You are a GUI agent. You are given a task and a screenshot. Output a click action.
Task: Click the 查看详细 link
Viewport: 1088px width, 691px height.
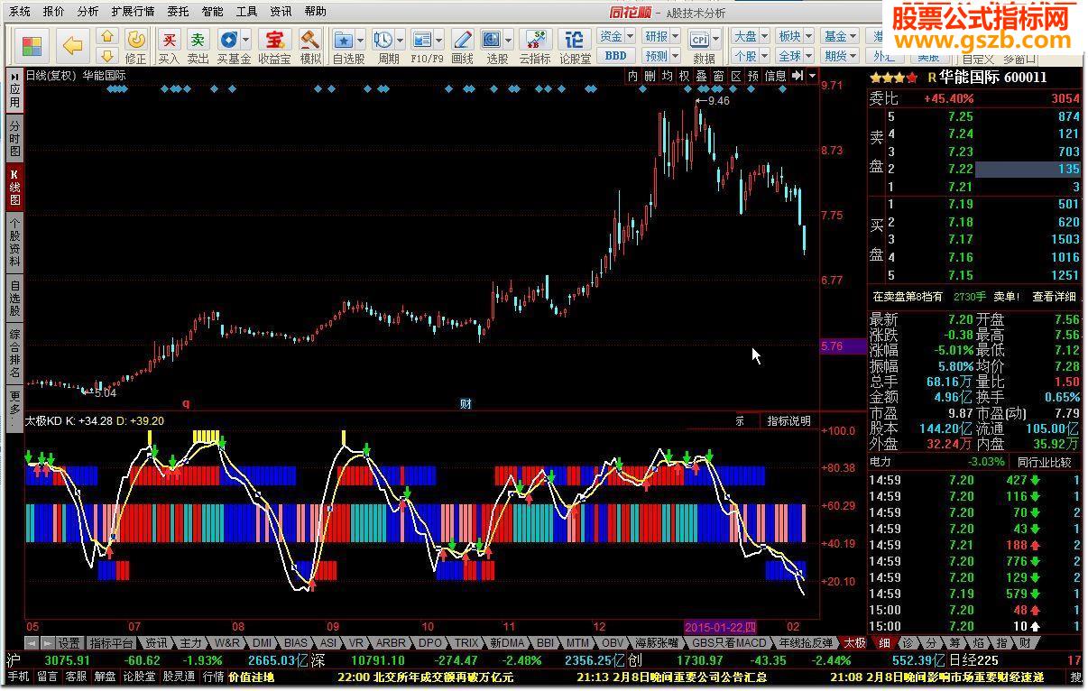(x=1055, y=296)
